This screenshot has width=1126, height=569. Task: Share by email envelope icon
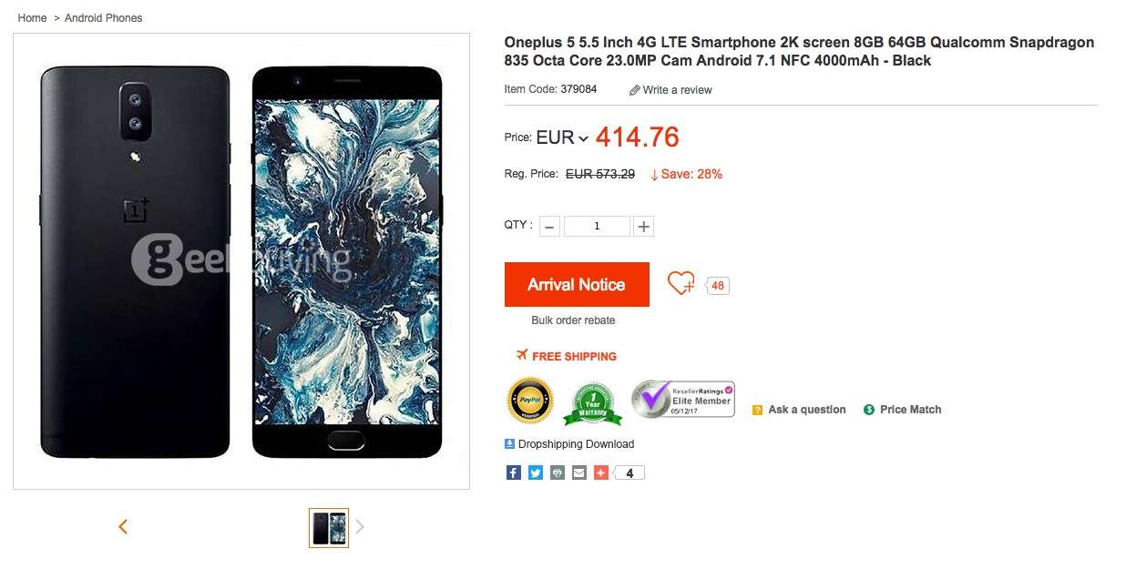pos(578,472)
